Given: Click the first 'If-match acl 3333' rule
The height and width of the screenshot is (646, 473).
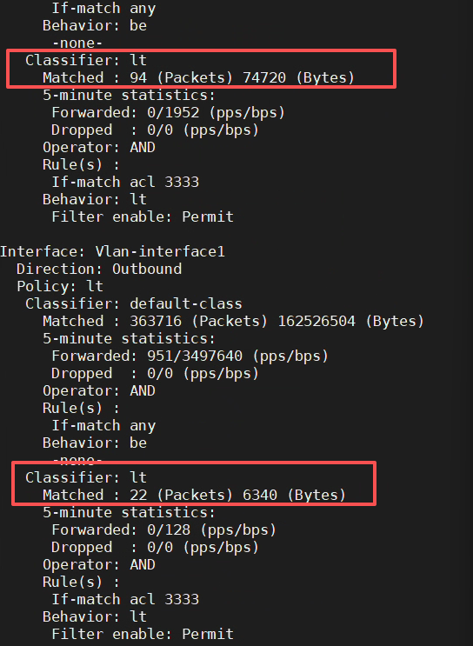Looking at the screenshot, I should 125,182.
